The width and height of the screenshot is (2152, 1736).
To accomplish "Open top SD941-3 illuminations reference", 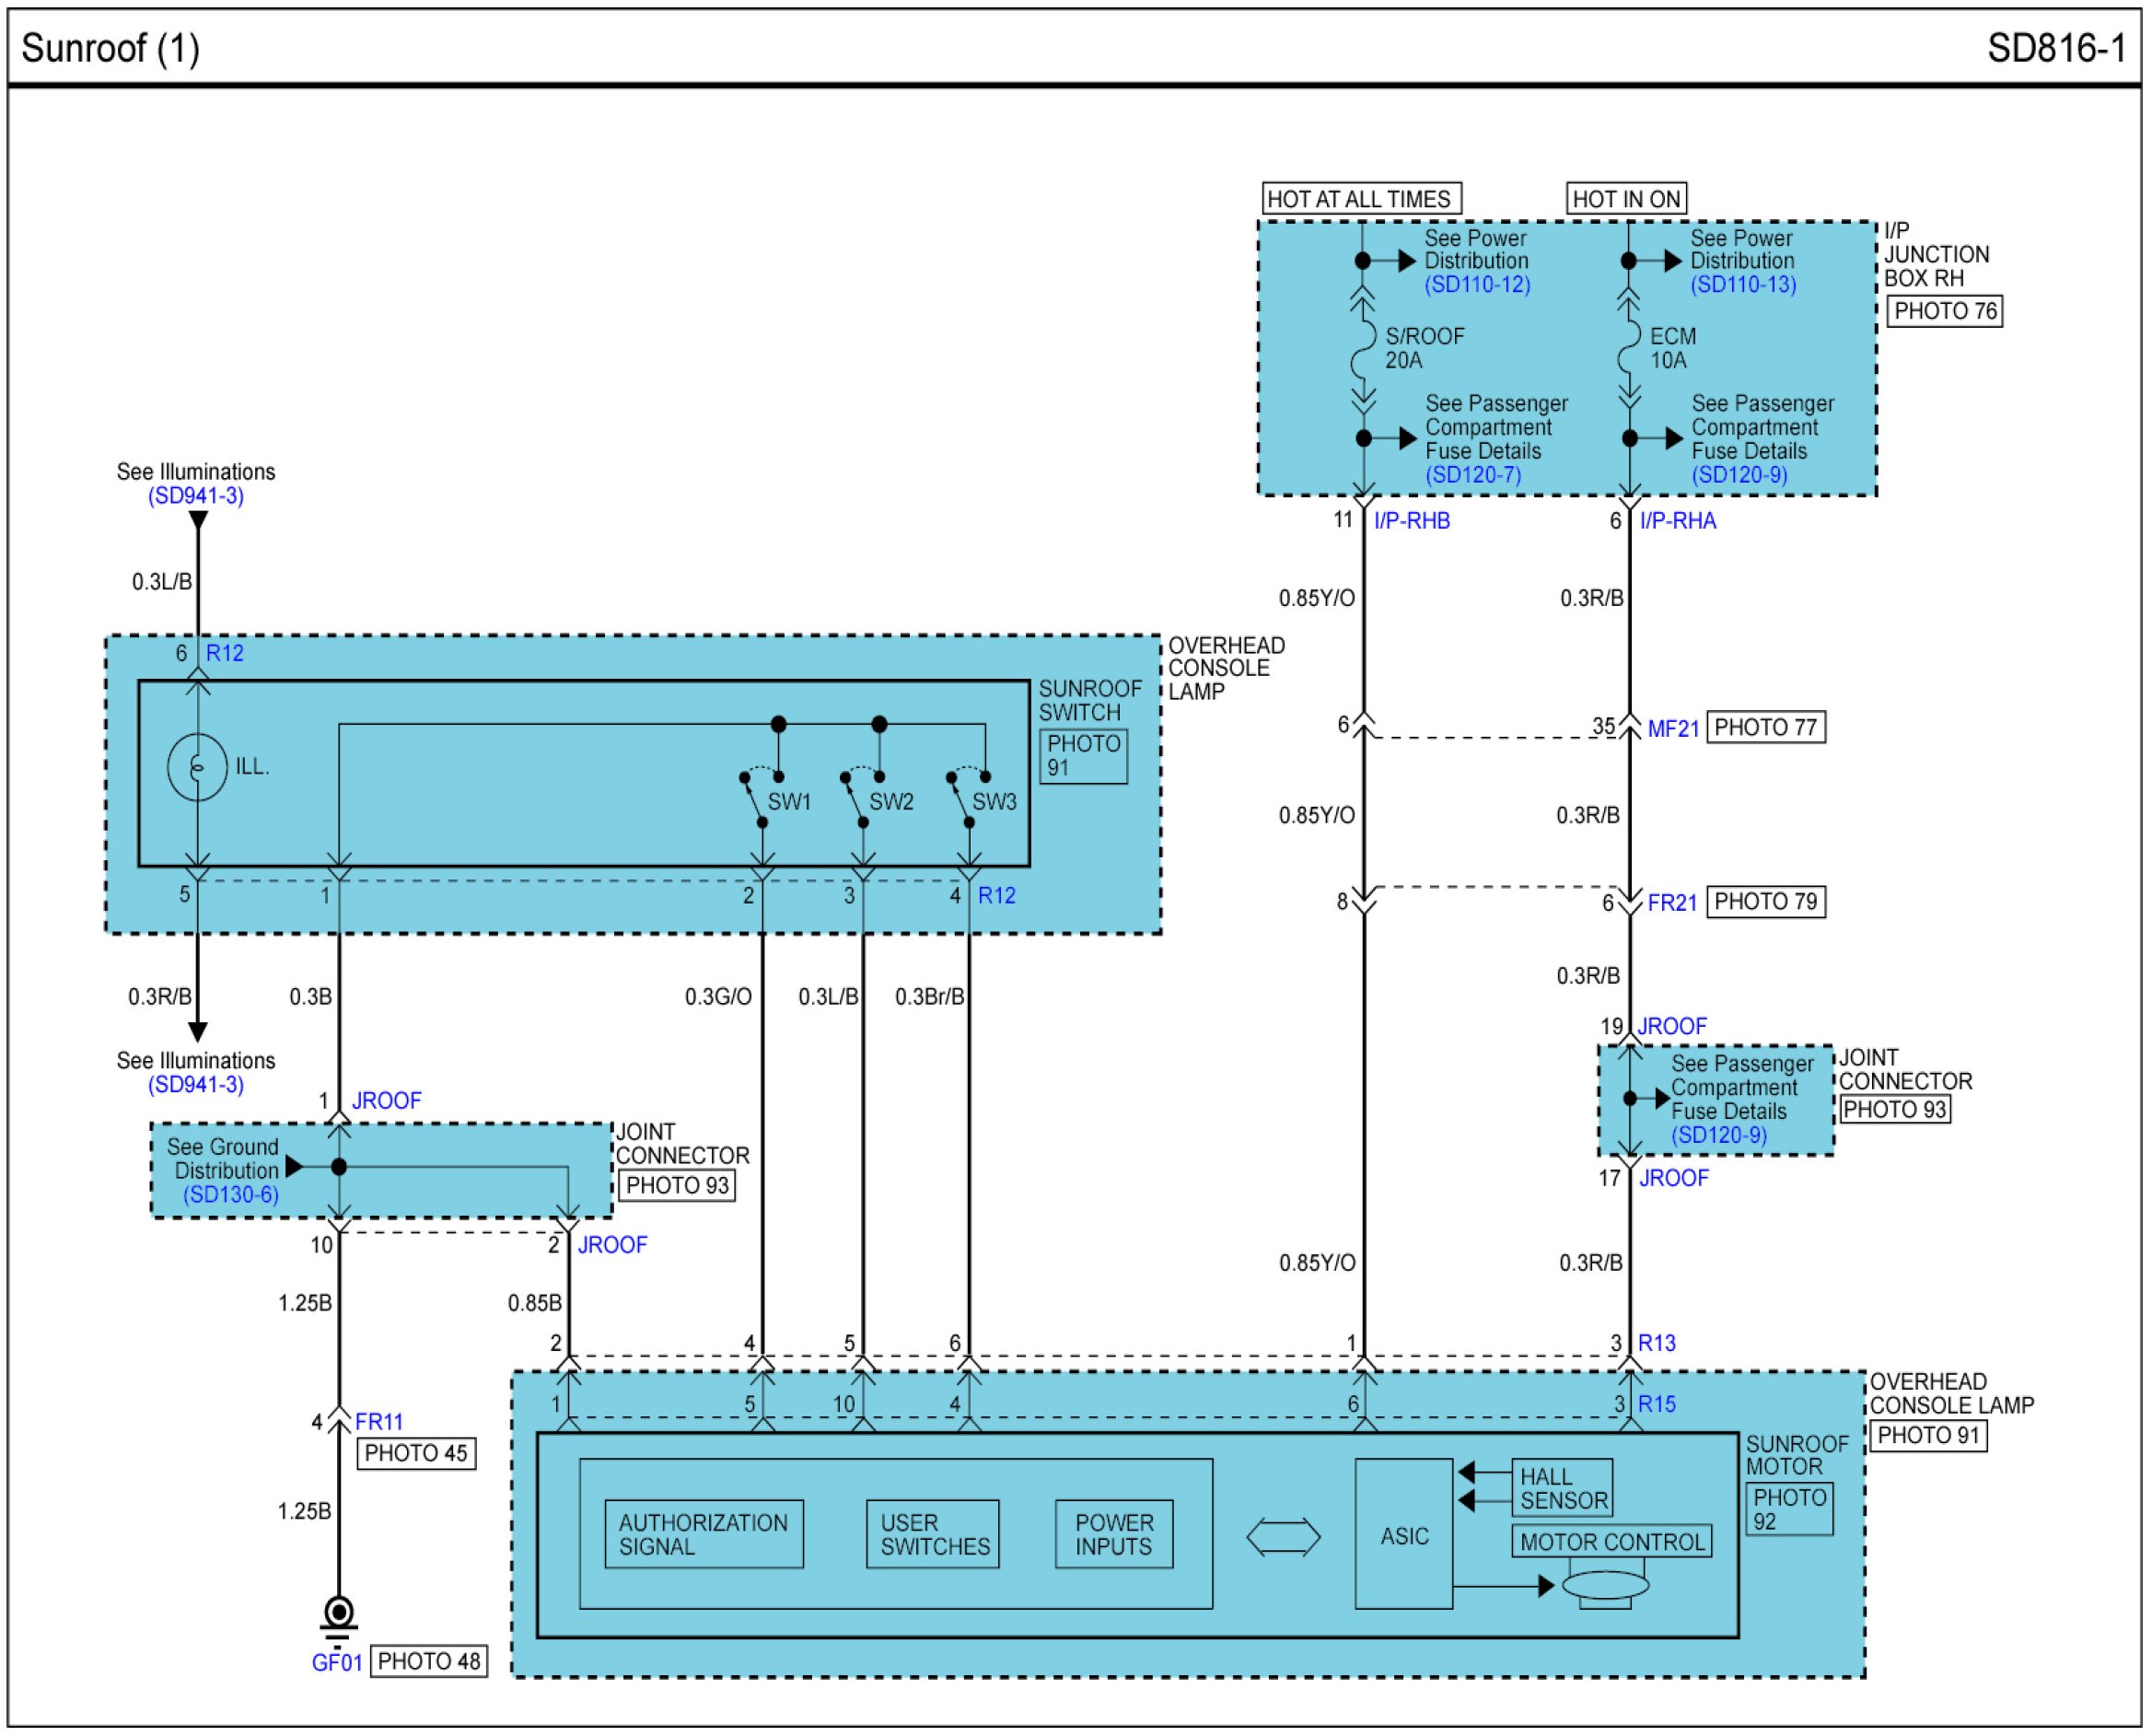I will [x=196, y=496].
